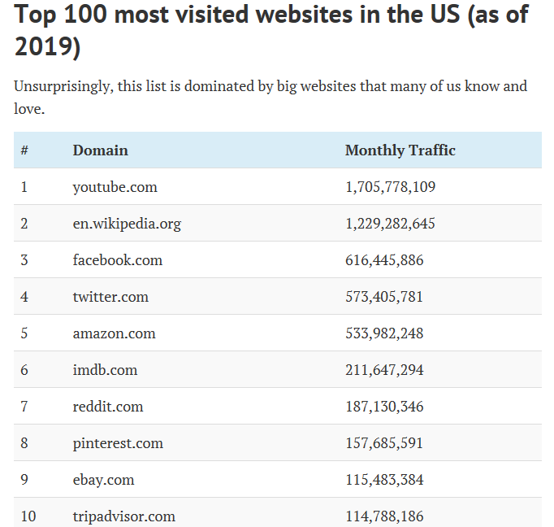The image size is (554, 527).
Task: Click the traffic number 616,445,886
Action: pos(384,260)
